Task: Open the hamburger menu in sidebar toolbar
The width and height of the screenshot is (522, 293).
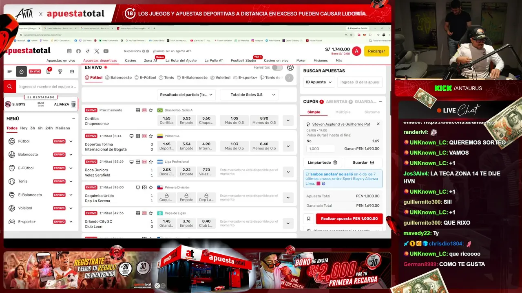Action: 10,72
